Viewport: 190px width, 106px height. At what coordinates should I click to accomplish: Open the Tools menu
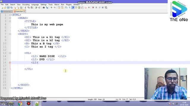[x=50, y=5]
